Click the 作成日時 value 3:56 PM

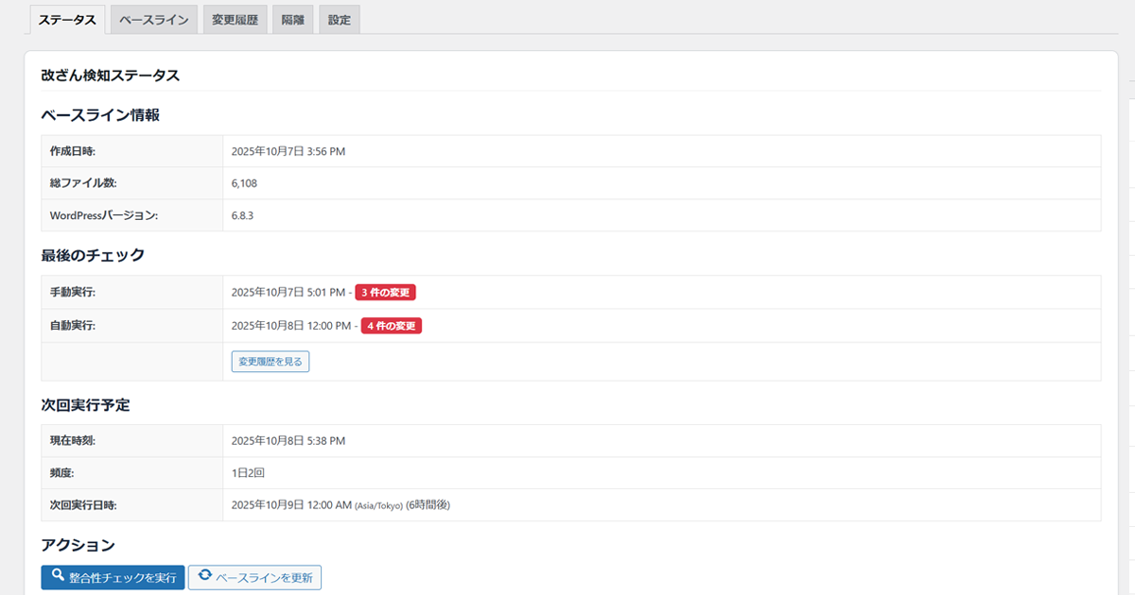(288, 151)
